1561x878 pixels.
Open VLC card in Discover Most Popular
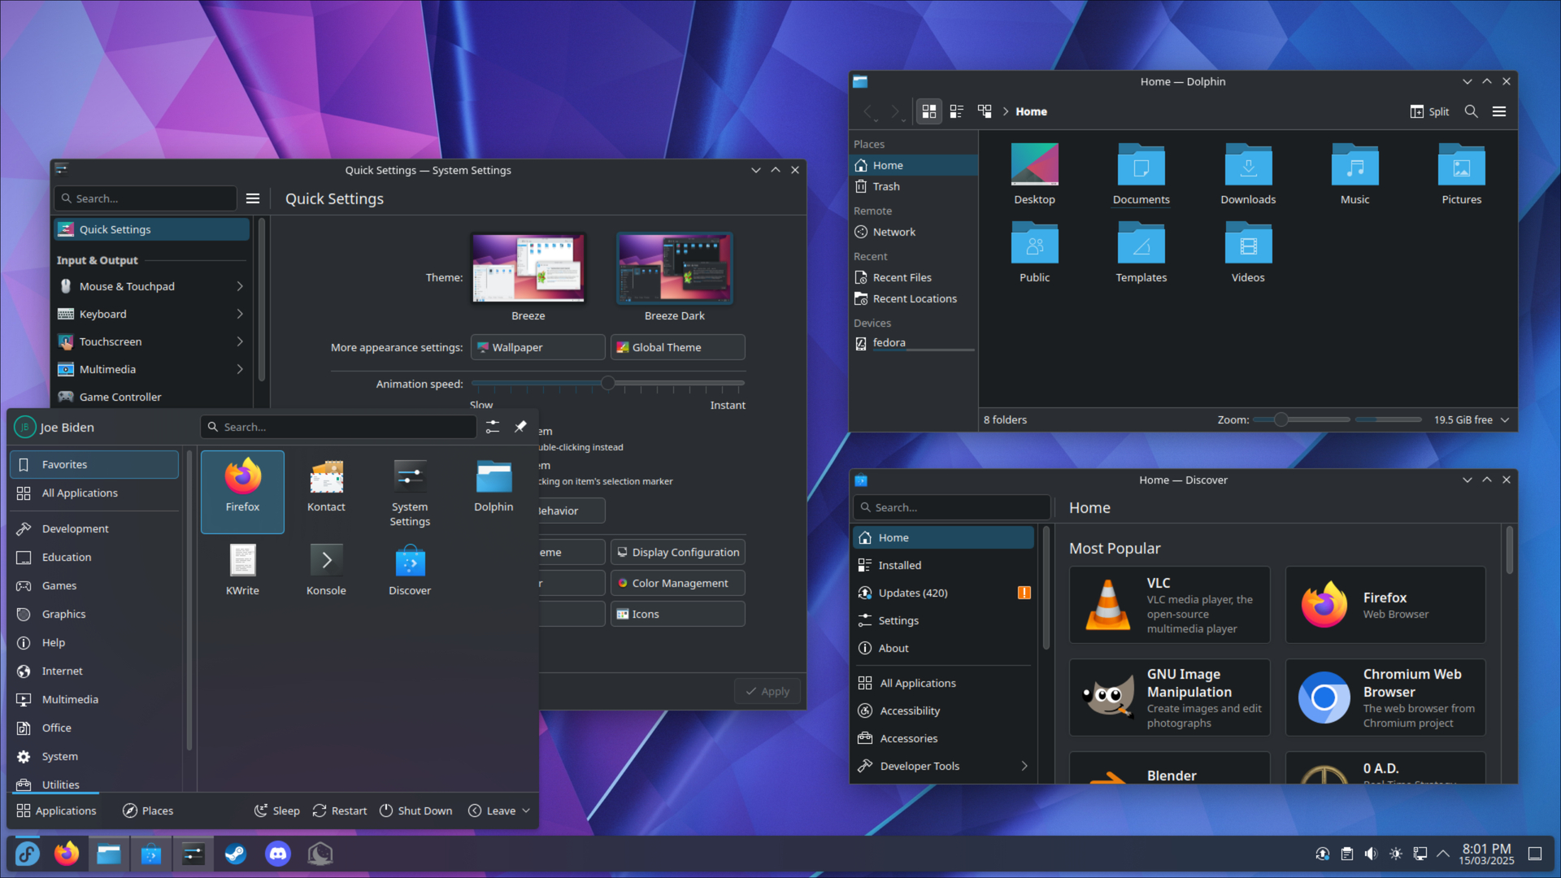(1169, 605)
